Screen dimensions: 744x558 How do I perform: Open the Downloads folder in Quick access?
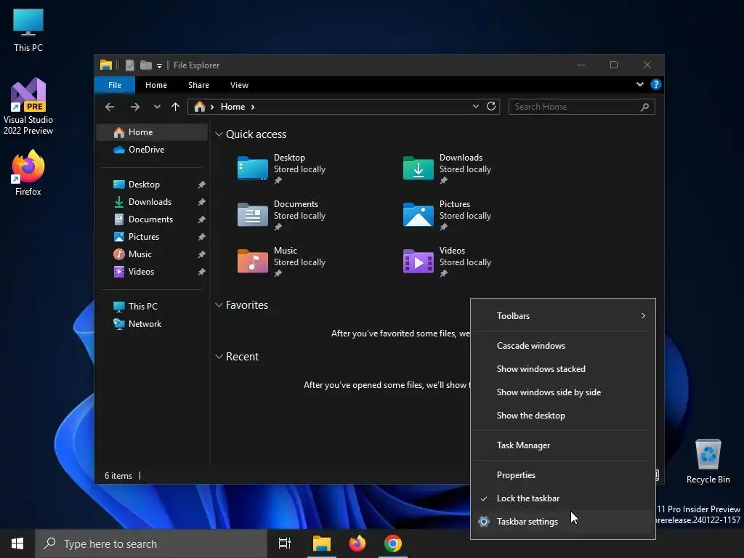coord(447,169)
